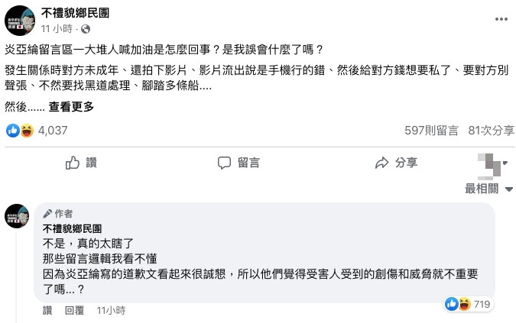This screenshot has width=516, height=323.
Task: Like the author's comment via 讚
Action: 47,311
